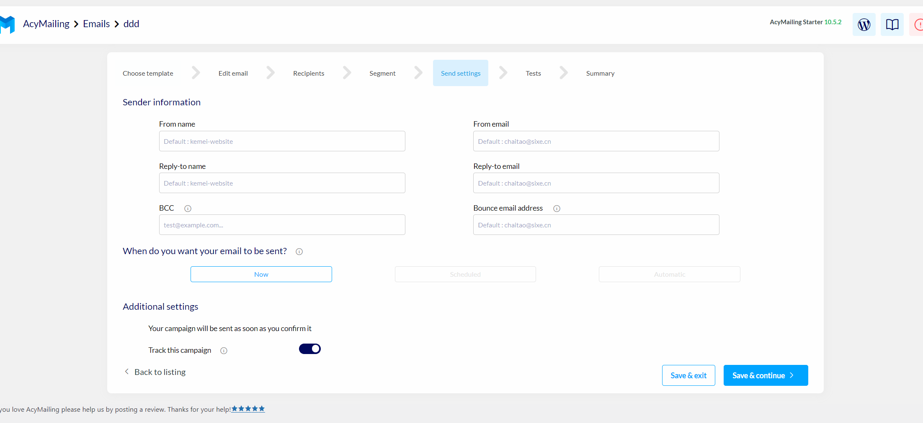Click the red alert icon in header
923x423 pixels.
pyautogui.click(x=918, y=25)
